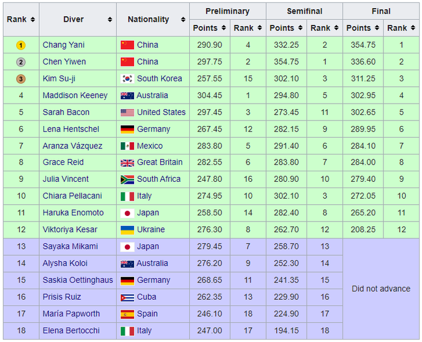
Task: Open the Maddison Keeney diver link
Action: click(74, 96)
